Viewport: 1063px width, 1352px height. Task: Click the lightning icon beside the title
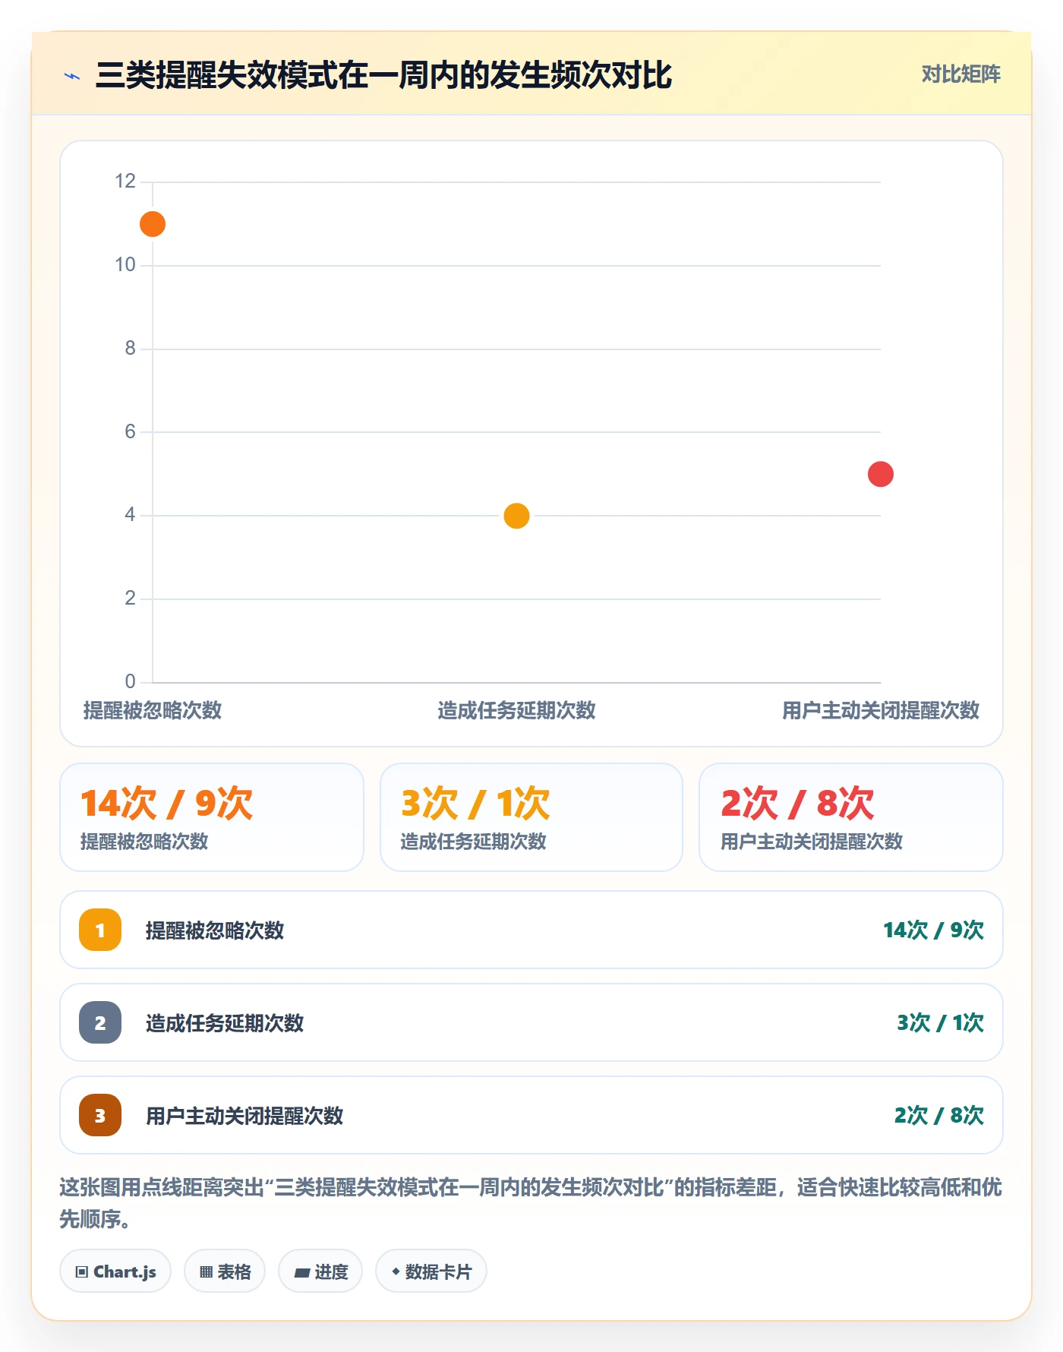72,76
